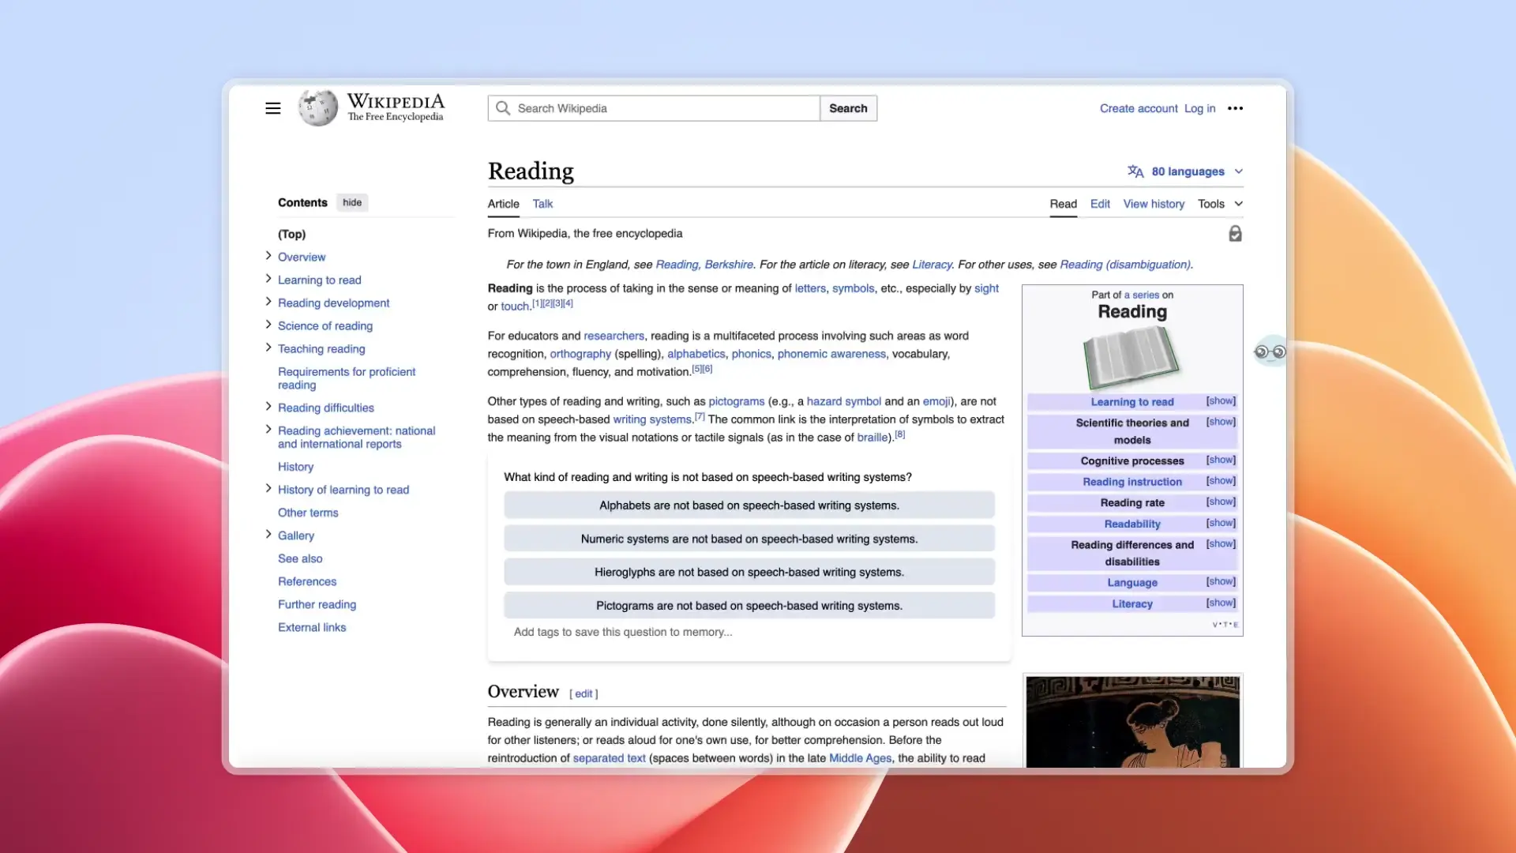Expand the Science of reading contents section
The image size is (1516, 853).
268,325
